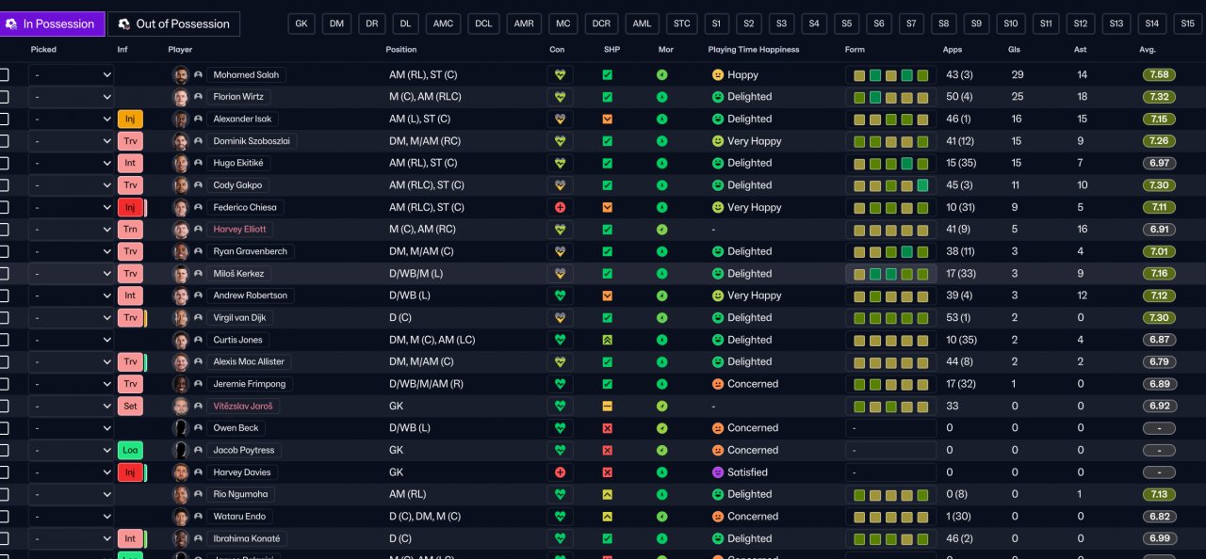Click the Trn status badge for Harvey Elliott

(130, 229)
